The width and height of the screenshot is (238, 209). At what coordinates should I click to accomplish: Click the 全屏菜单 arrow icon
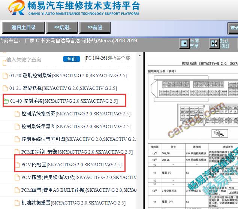pos(184,43)
